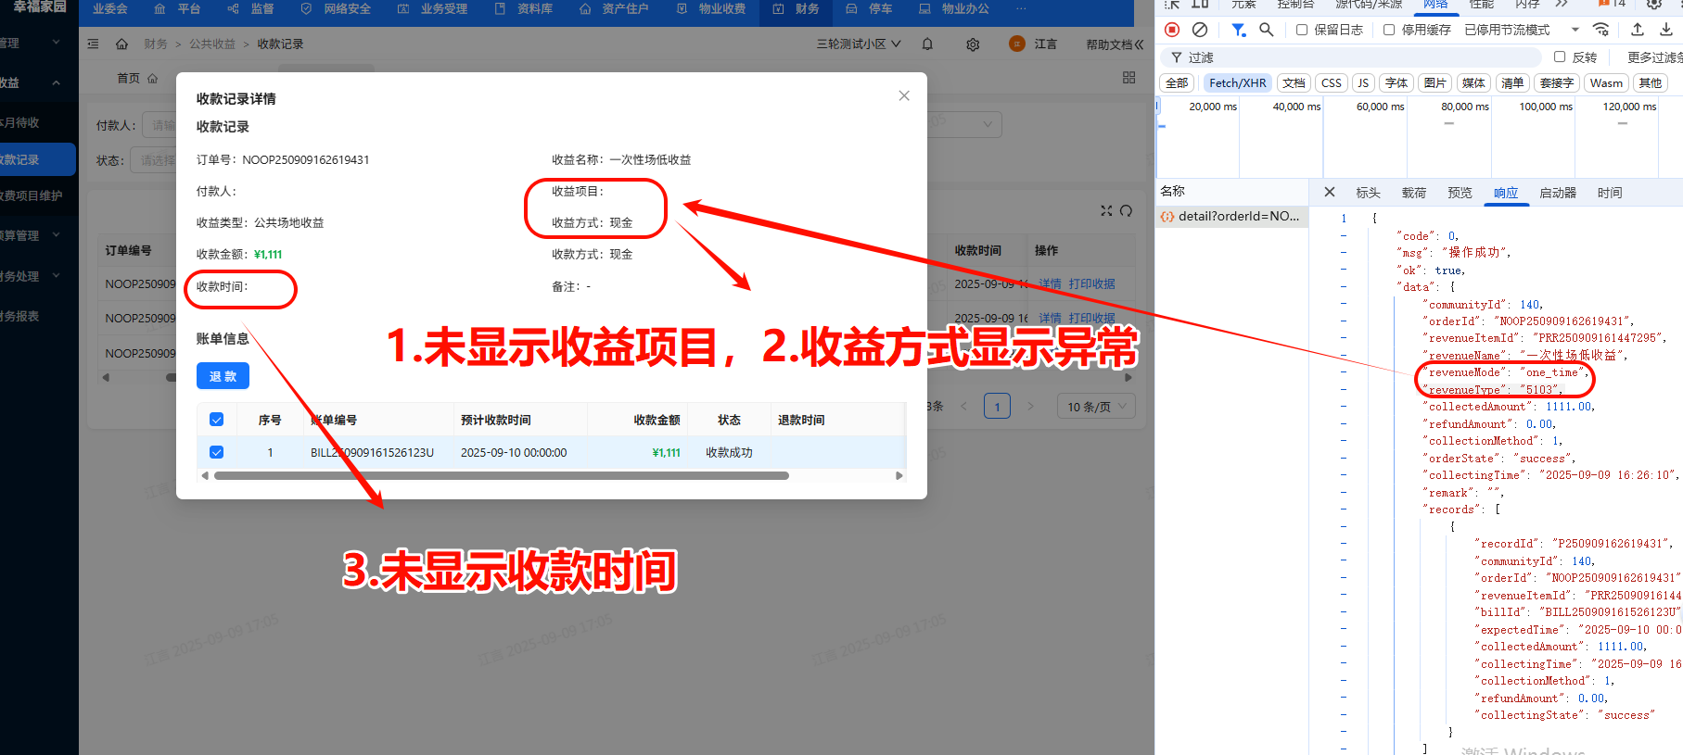Click the bill table horizontal scrollbar
The height and width of the screenshot is (755, 1683).
tap(501, 476)
